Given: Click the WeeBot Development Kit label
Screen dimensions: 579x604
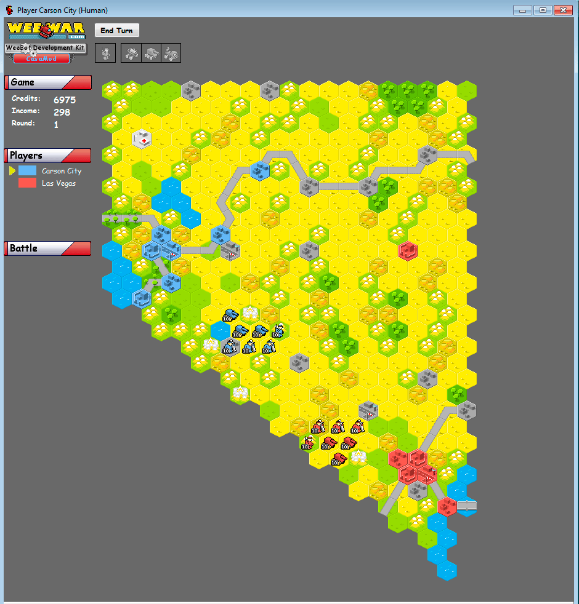Looking at the screenshot, I should tap(45, 48).
